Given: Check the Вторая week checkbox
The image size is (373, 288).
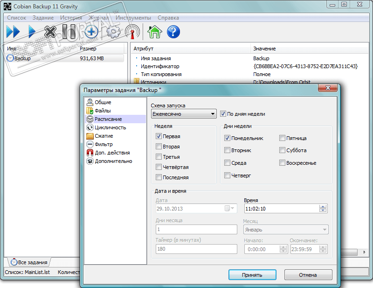Looking at the screenshot, I should (159, 146).
